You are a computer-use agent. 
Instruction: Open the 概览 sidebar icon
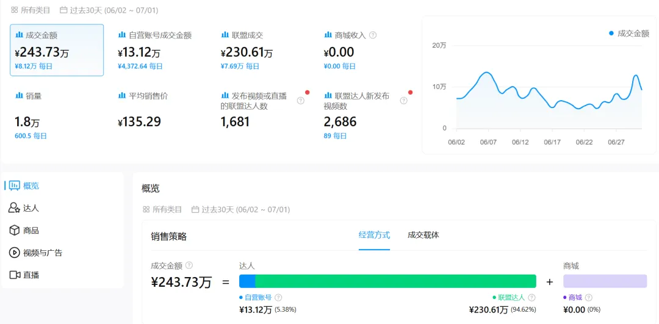click(x=15, y=185)
